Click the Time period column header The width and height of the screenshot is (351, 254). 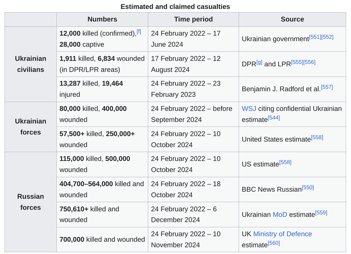(x=193, y=19)
